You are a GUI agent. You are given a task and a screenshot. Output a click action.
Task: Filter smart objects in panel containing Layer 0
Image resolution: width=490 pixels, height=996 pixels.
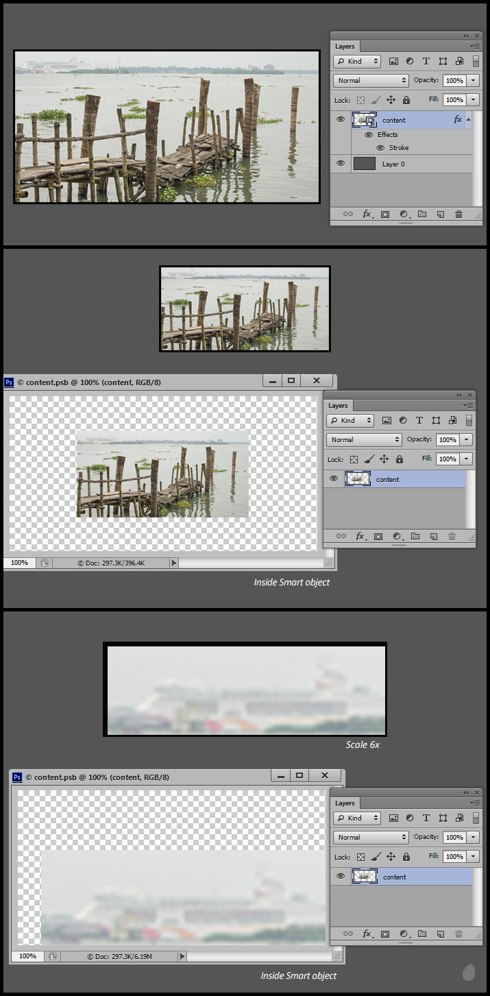tap(459, 61)
